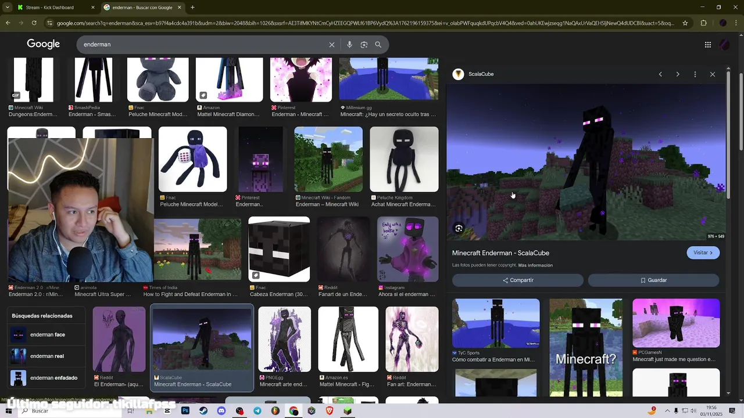This screenshot has height=418, width=744.
Task: Open the browser extensions menu
Action: 704,23
